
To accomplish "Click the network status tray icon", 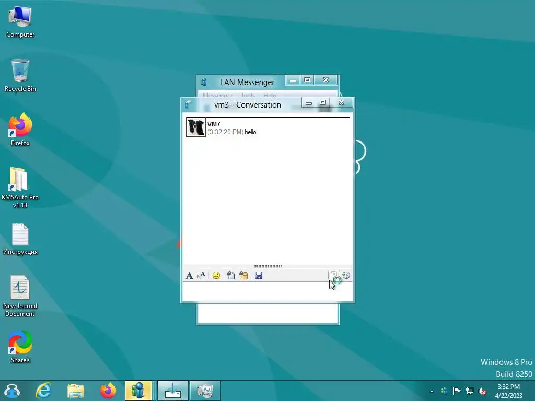I will click(x=470, y=391).
